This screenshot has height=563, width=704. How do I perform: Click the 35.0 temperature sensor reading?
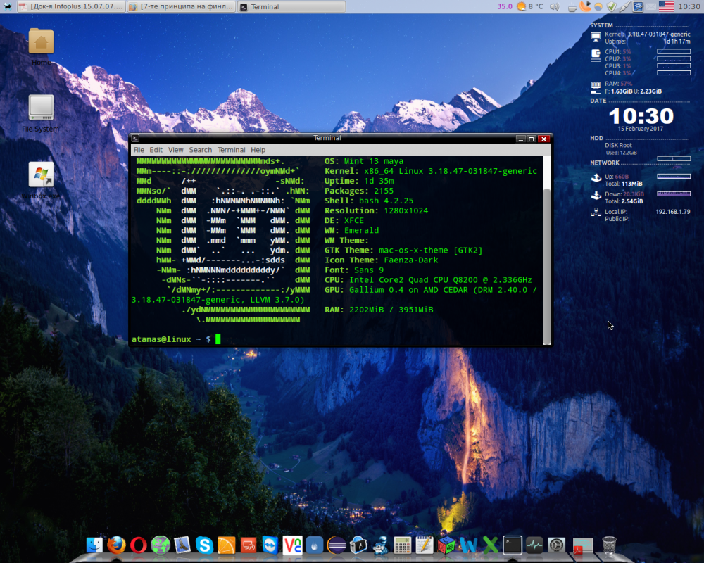point(505,6)
